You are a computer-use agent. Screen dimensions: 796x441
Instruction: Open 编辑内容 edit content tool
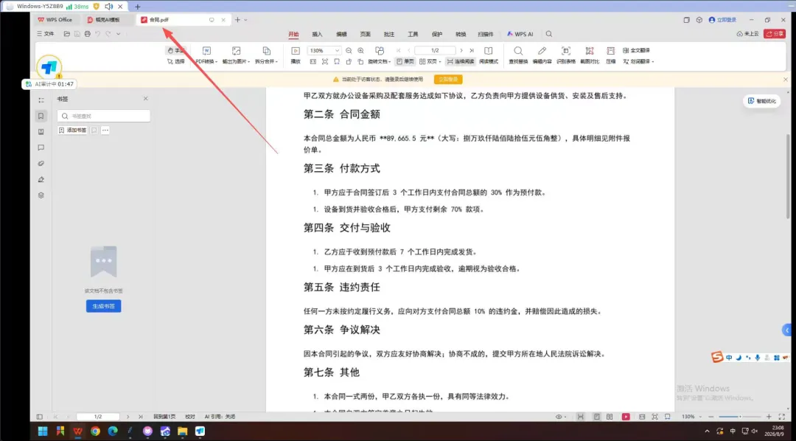pos(542,55)
